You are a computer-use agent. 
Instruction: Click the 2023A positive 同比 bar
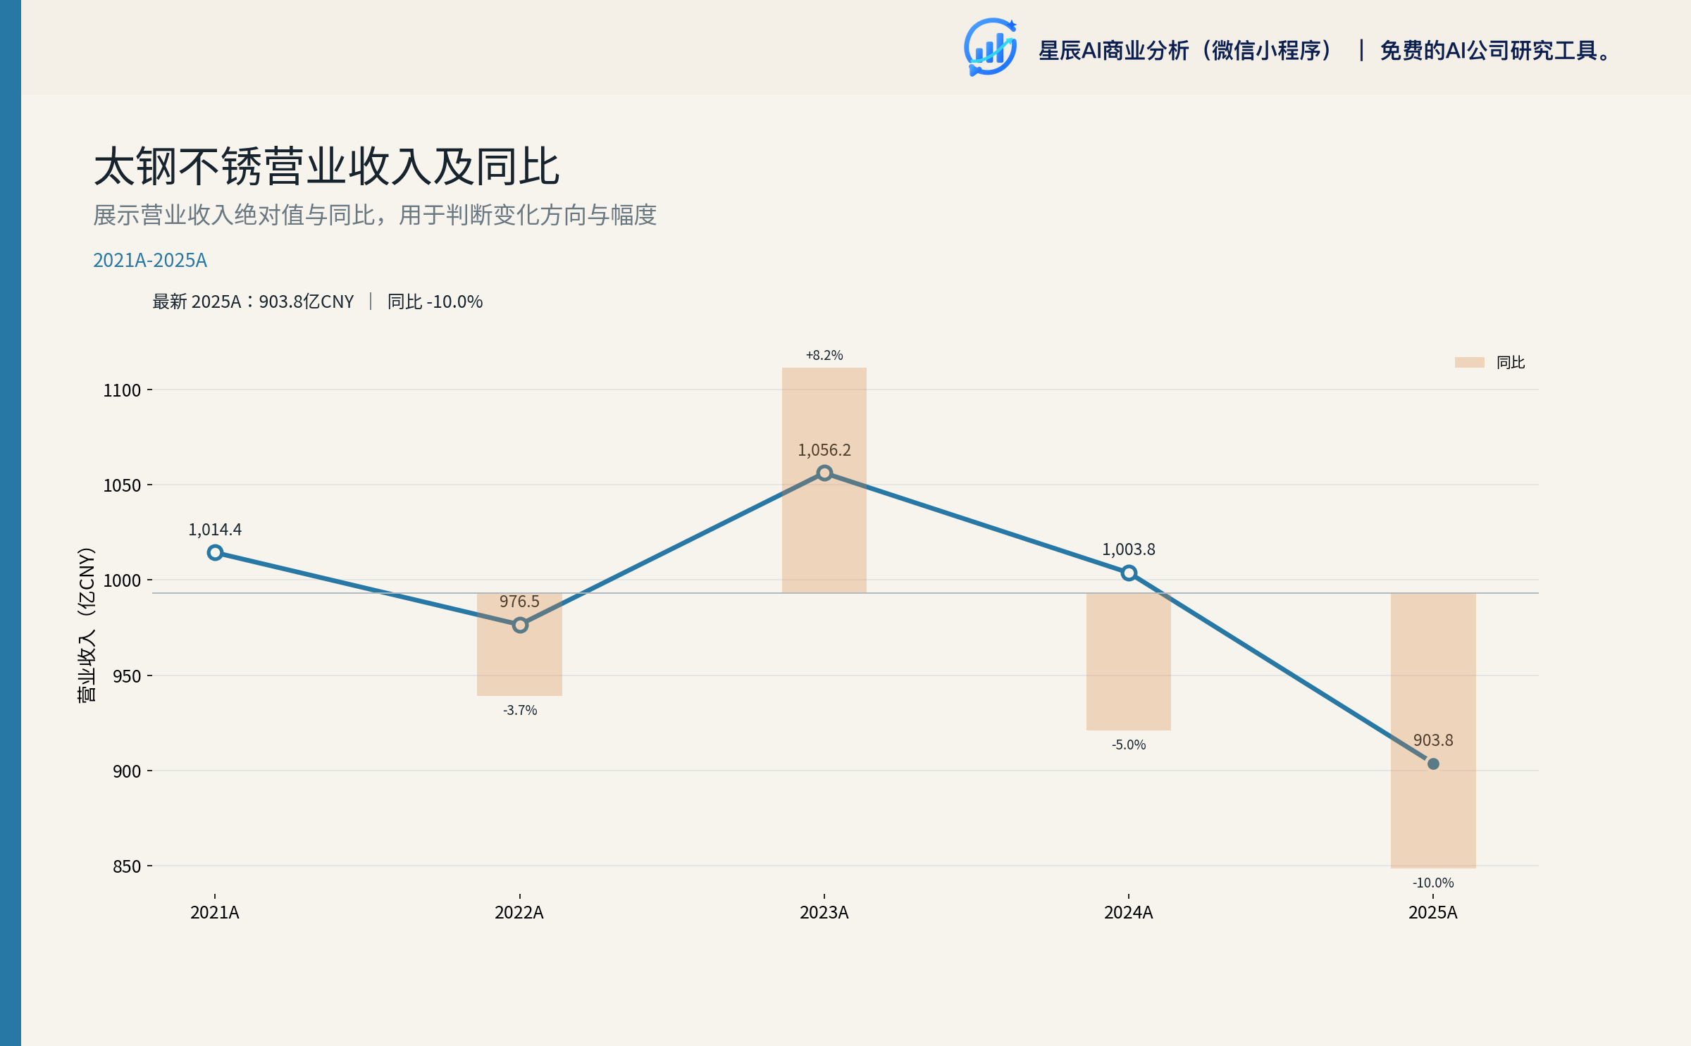824,480
